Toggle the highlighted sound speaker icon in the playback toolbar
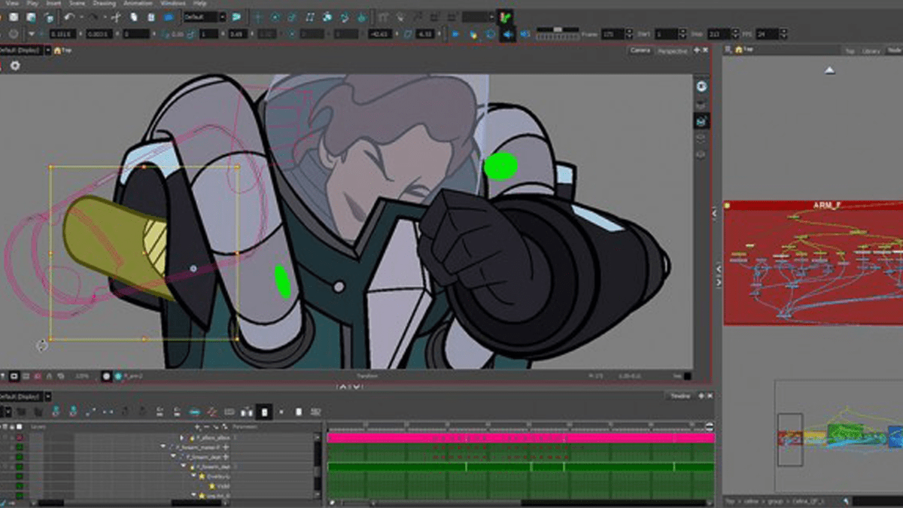This screenshot has height=508, width=903. [x=508, y=34]
